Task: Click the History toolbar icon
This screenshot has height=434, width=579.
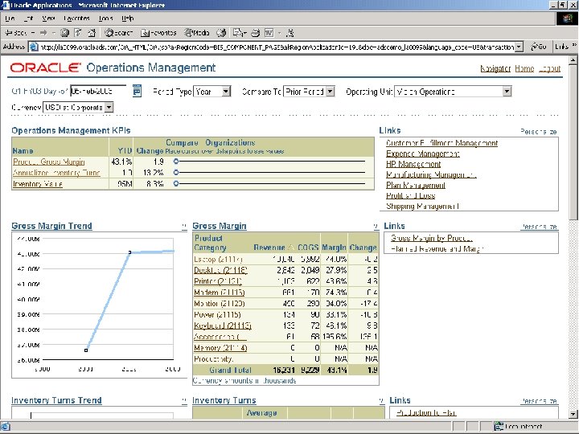Action: tap(221, 33)
